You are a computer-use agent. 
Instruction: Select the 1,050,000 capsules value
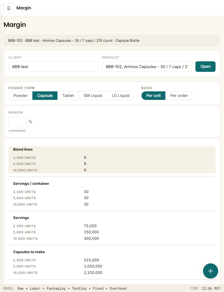coord(93,266)
